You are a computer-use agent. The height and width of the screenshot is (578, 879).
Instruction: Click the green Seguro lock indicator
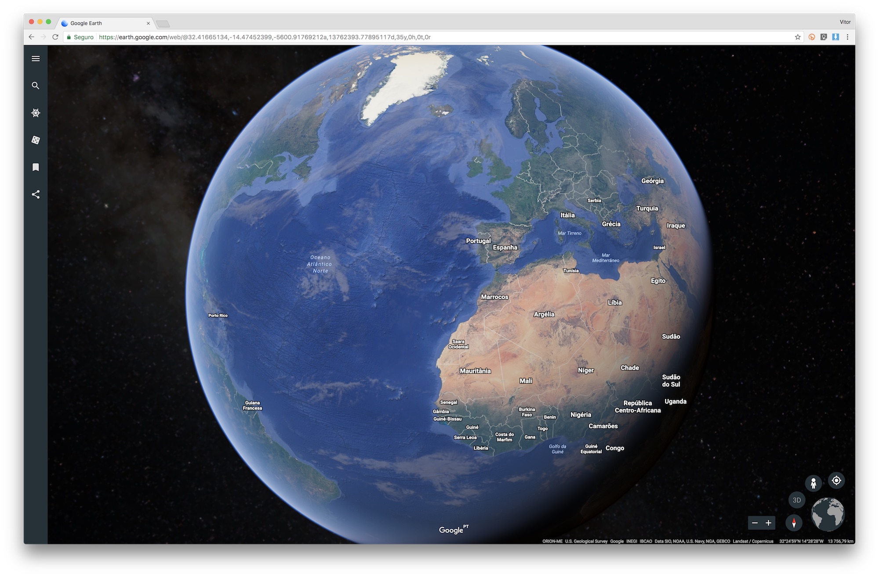[x=80, y=37]
